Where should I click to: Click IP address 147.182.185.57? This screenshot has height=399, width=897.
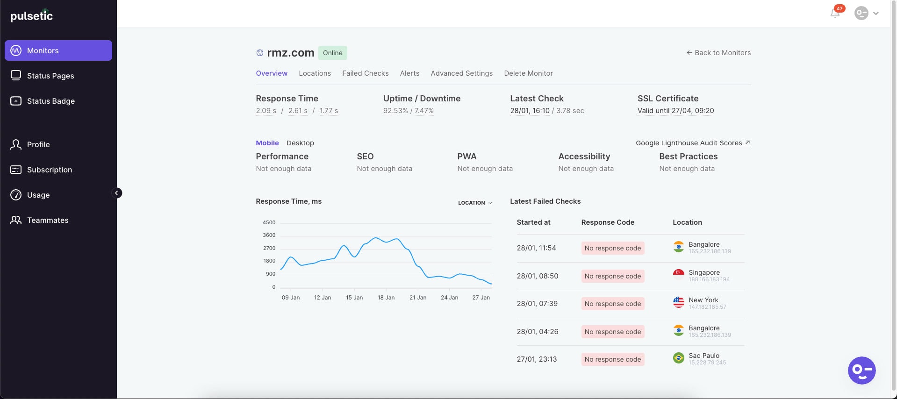707,307
